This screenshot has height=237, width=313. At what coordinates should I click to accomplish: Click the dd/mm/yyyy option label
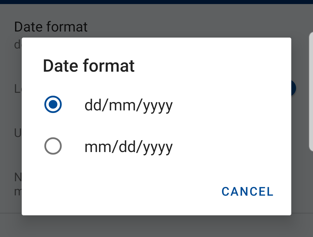(x=129, y=106)
